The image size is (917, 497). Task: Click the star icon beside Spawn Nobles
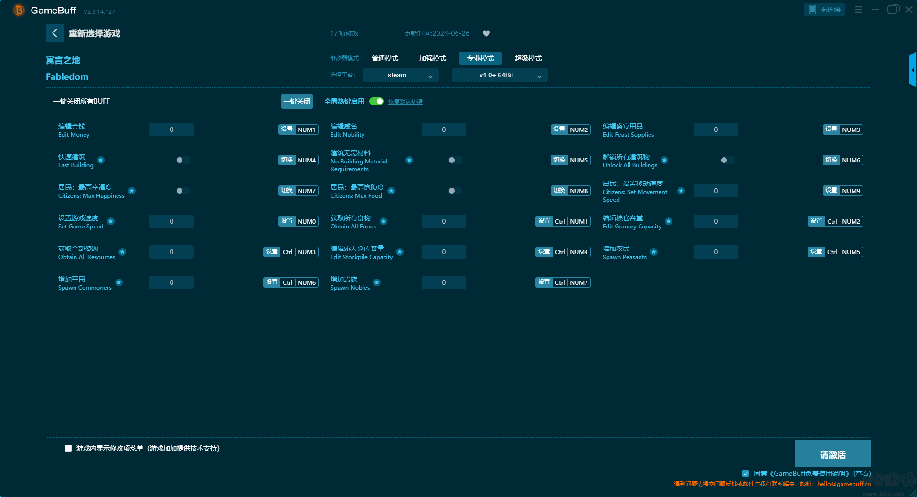pyautogui.click(x=377, y=282)
